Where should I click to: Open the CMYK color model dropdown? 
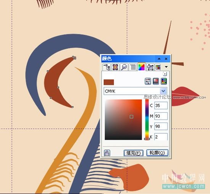click(163, 91)
